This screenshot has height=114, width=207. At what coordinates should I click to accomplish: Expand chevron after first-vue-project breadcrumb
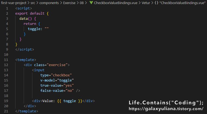29,3
